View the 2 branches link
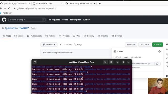 click(x=66, y=45)
